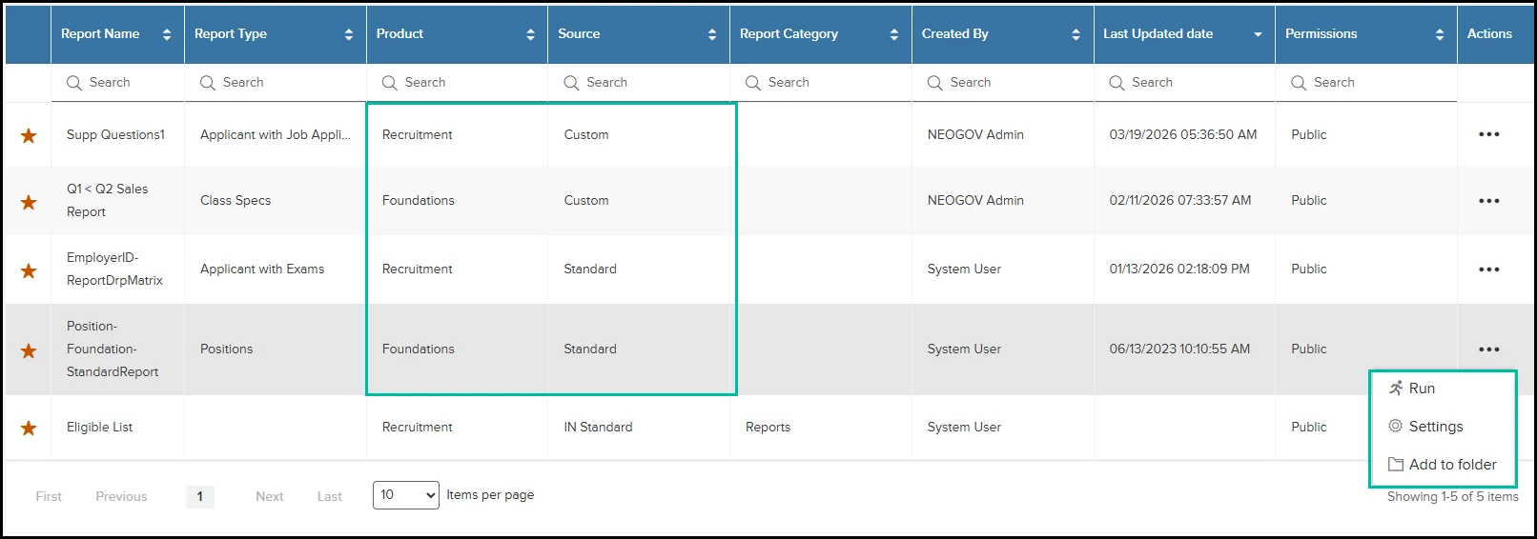Sort by Source column arrows
Viewport: 1537px width, 539px height.
point(711,34)
